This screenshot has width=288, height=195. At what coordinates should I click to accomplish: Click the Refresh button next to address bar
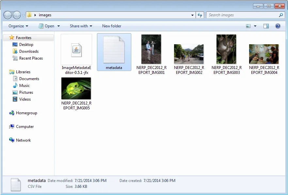pyautogui.click(x=200, y=15)
